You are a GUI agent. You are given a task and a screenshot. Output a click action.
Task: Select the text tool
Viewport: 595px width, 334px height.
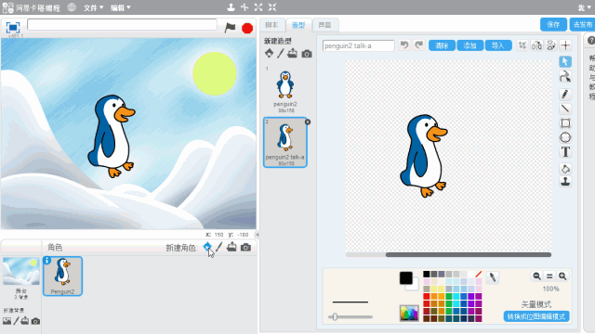(565, 152)
